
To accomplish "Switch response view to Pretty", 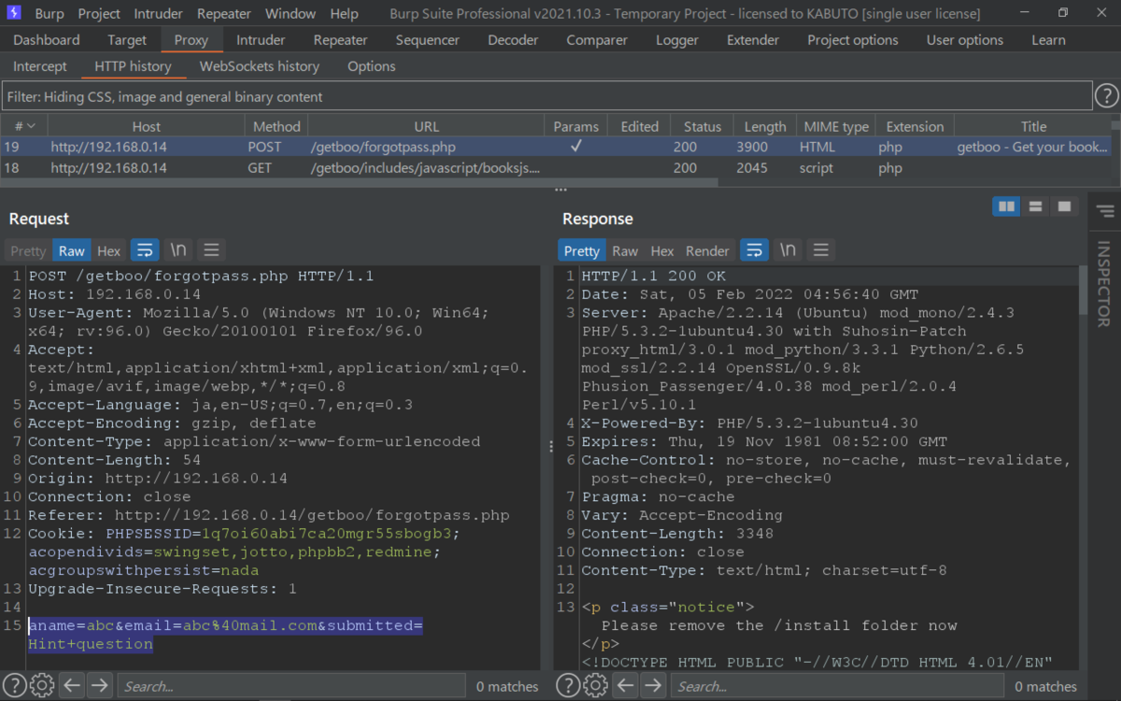I will click(582, 250).
